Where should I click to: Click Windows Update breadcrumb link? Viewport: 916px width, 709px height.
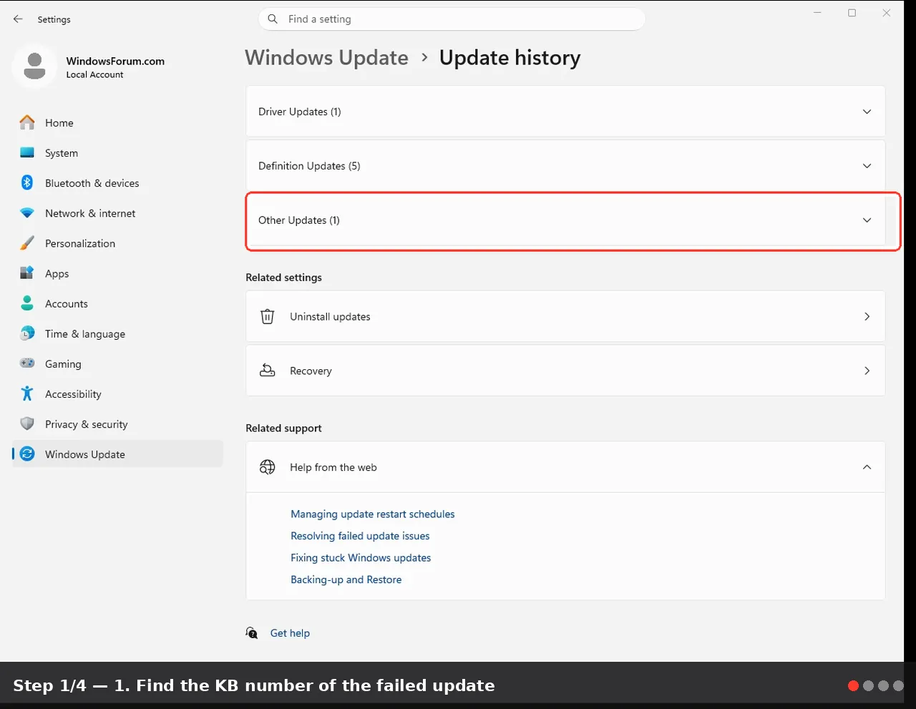click(327, 57)
